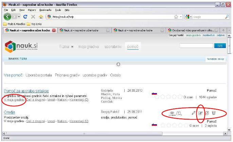This screenshot has height=142, width=233.
Task: Click the trash delete icon for Orodja
Action: click(x=214, y=113)
